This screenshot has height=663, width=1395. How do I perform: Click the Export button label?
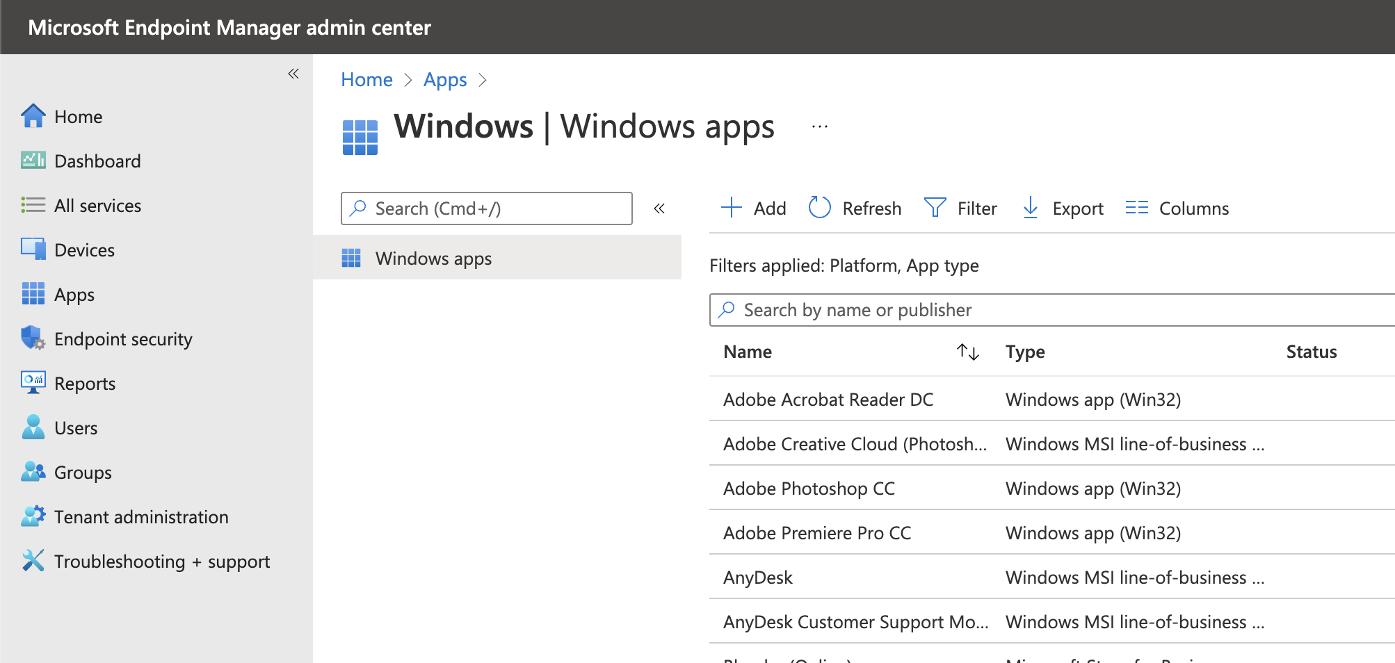(x=1078, y=208)
